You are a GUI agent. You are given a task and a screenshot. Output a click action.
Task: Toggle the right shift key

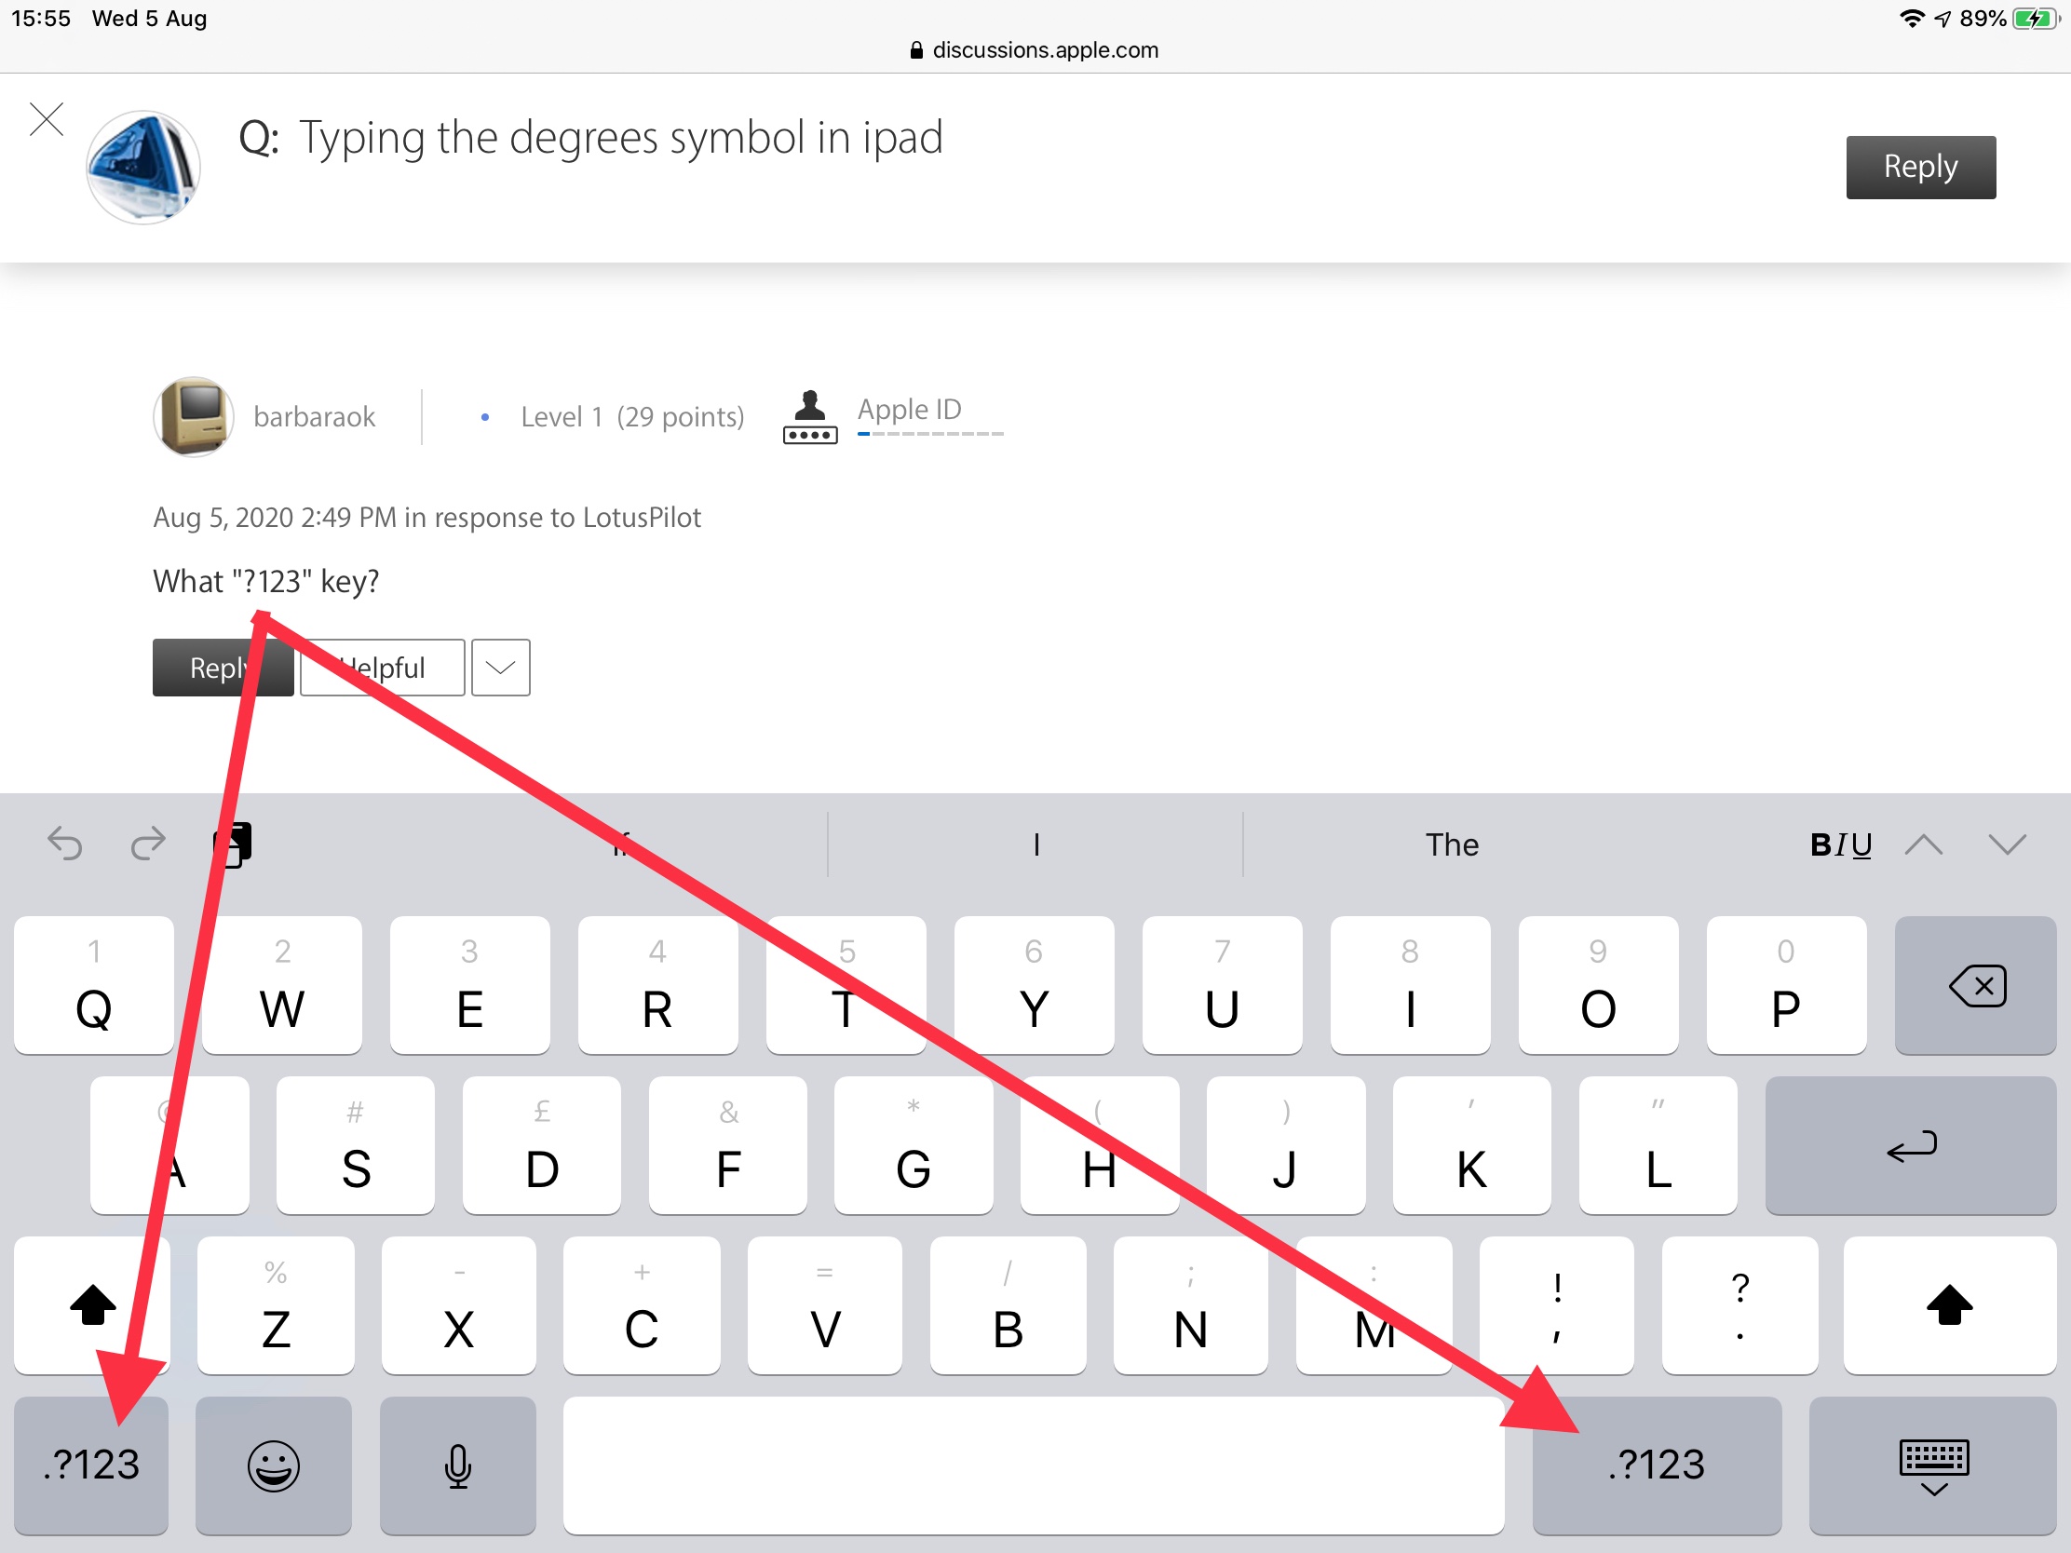tap(1949, 1306)
